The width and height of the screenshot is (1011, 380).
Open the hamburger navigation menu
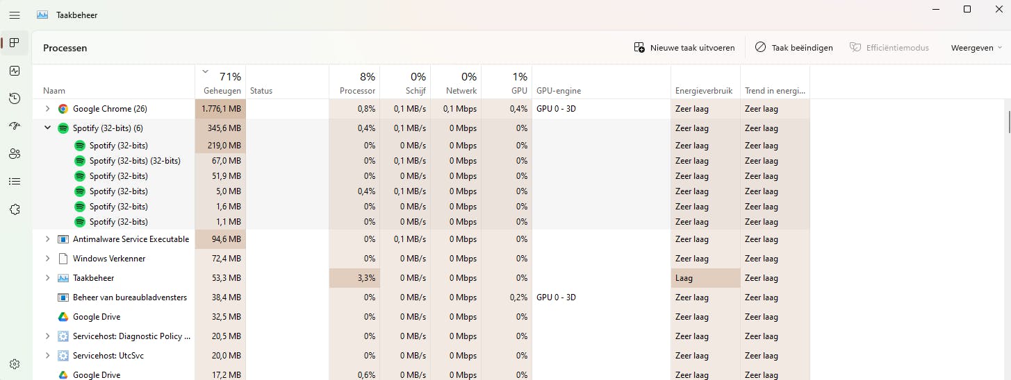point(15,15)
